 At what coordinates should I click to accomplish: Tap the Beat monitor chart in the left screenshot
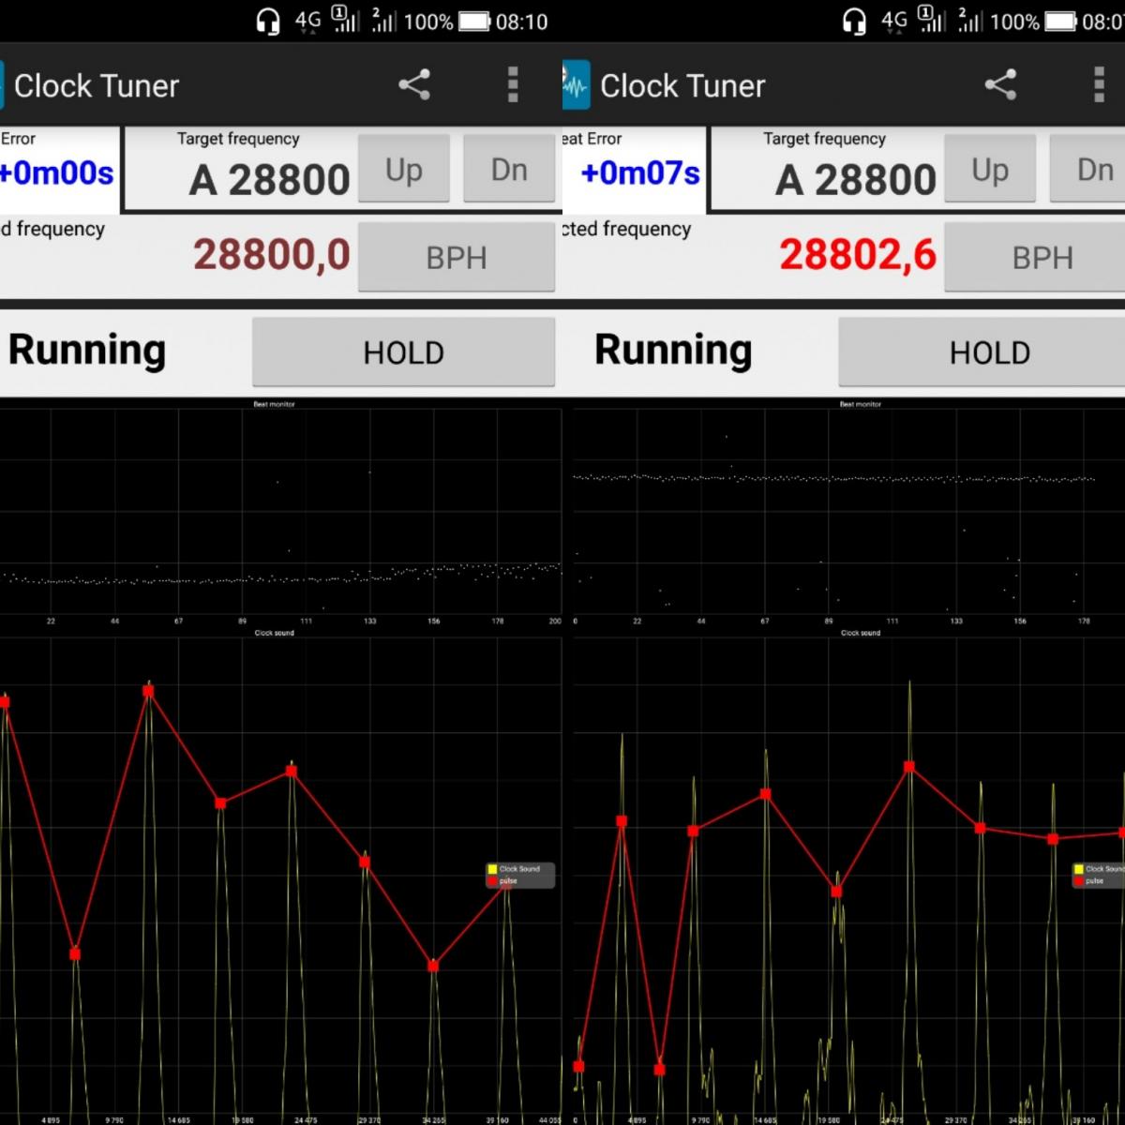[281, 512]
